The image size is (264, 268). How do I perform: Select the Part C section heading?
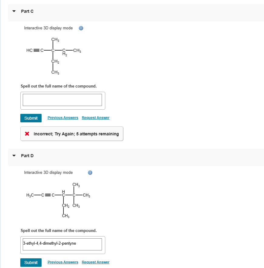click(27, 11)
